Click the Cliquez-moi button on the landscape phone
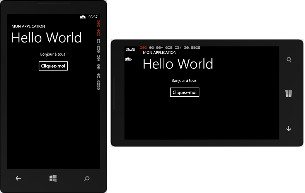 point(184,92)
